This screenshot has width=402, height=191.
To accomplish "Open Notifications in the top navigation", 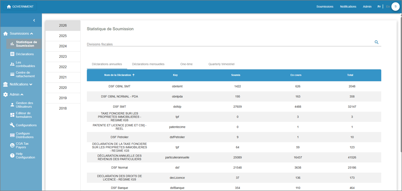I will coord(348,6).
